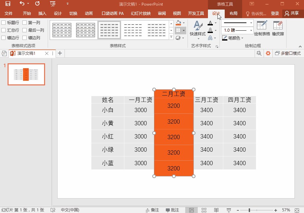Check the 汇总行 (Total Row) option
This screenshot has height=213, width=304.
point(4,30)
